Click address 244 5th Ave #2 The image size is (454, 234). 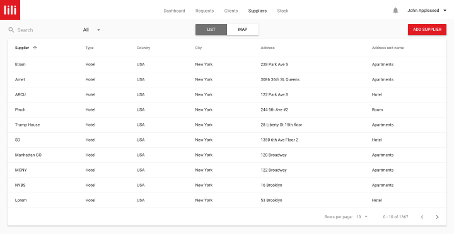pyautogui.click(x=274, y=110)
